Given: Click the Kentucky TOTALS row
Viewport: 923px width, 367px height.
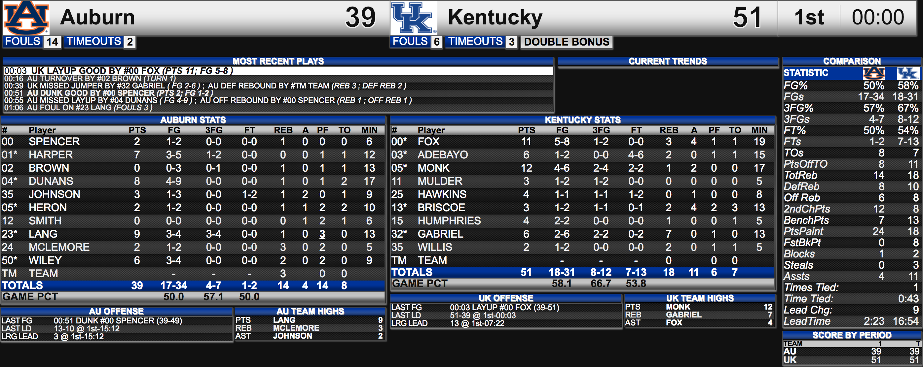Looking at the screenshot, I should pos(582,273).
